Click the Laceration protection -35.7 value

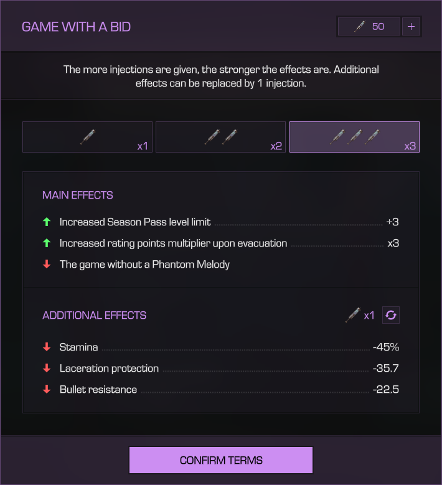coord(385,369)
